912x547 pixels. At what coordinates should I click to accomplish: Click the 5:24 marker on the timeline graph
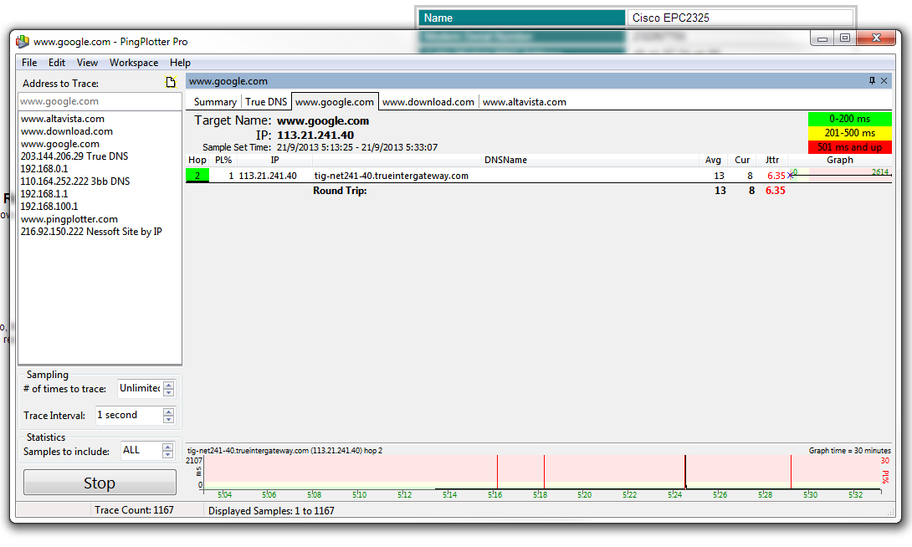pos(674,494)
